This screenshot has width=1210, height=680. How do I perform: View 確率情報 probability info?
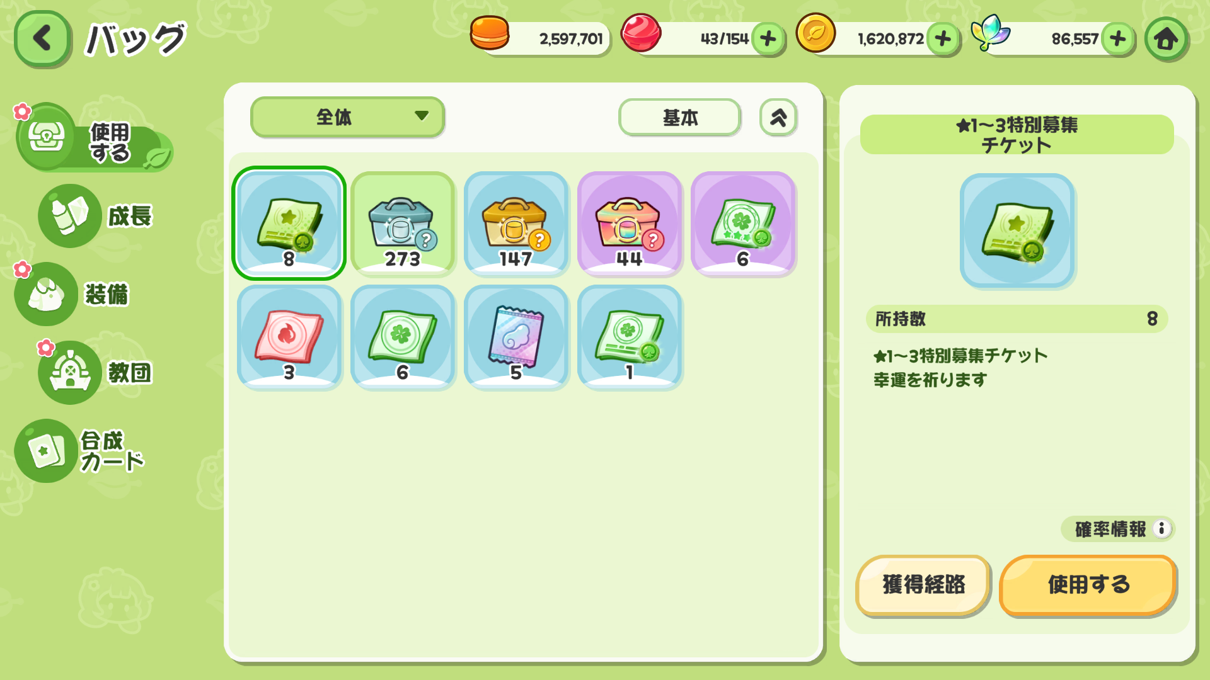click(1118, 529)
